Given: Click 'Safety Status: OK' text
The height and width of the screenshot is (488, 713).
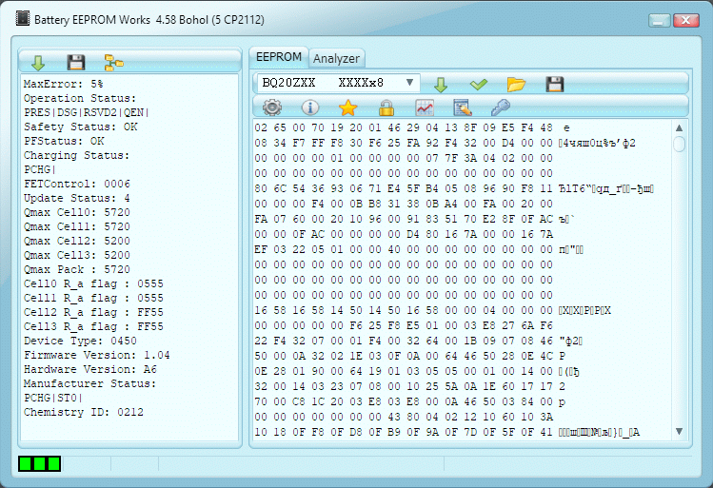Looking at the screenshot, I should (81, 127).
